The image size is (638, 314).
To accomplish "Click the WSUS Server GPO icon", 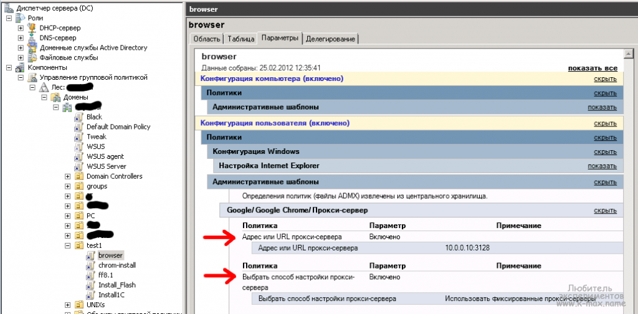I will click(79, 166).
